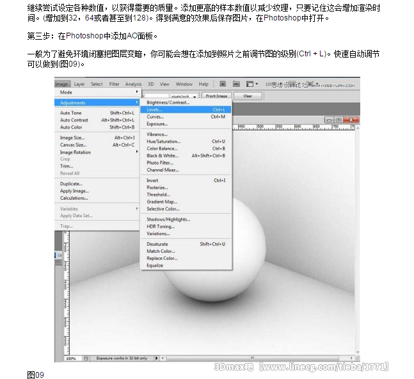Expand the Image Rotation submenu
This screenshot has height=379, width=414.
(x=97, y=152)
